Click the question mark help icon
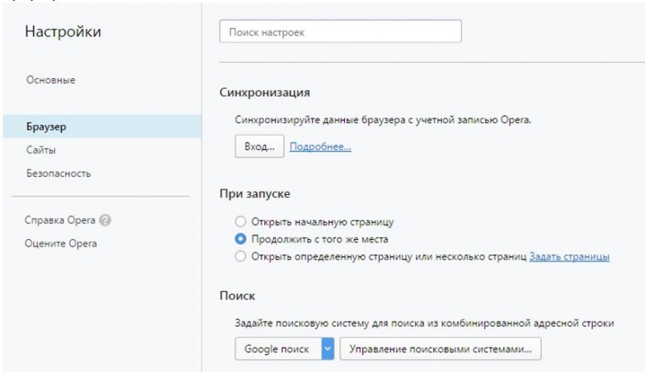The width and height of the screenshot is (645, 372). click(105, 221)
